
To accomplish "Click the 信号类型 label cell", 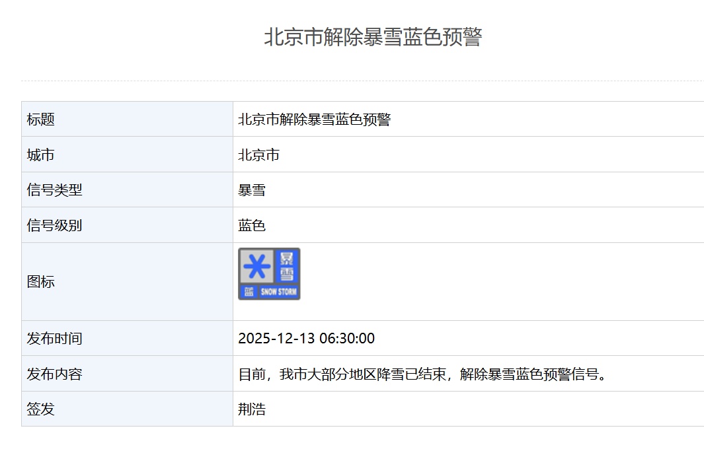I will tap(50, 189).
